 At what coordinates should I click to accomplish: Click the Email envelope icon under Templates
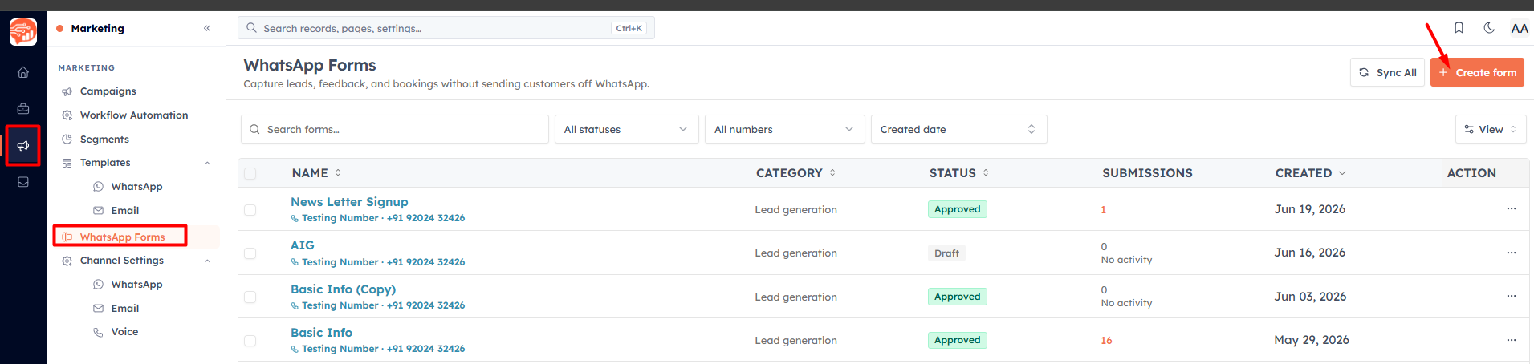click(x=98, y=211)
